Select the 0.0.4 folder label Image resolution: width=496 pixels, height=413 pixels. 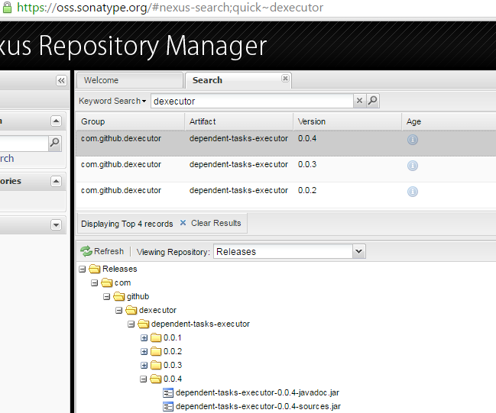pos(173,379)
